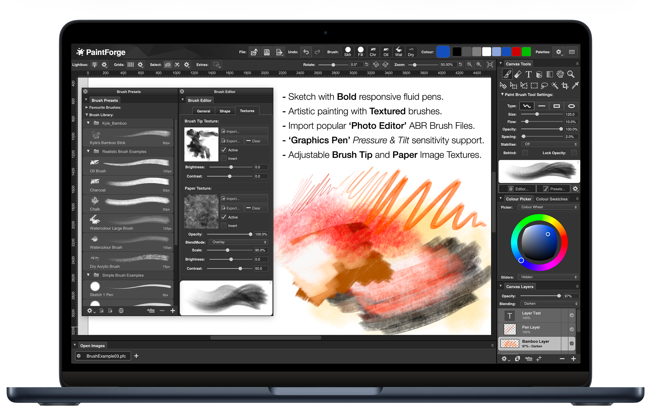Select the Eraser tool in Canvas Tools
This screenshot has width=650, height=406.
click(x=518, y=74)
